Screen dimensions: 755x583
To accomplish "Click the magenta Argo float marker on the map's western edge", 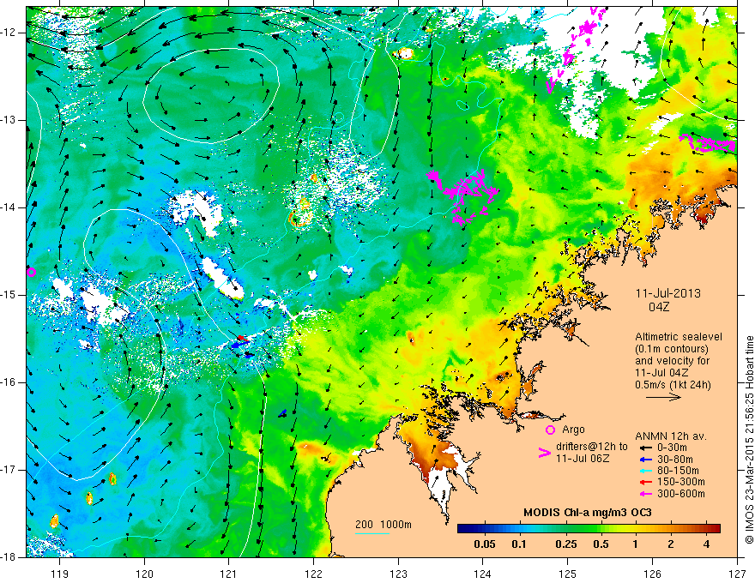I will 31,273.
